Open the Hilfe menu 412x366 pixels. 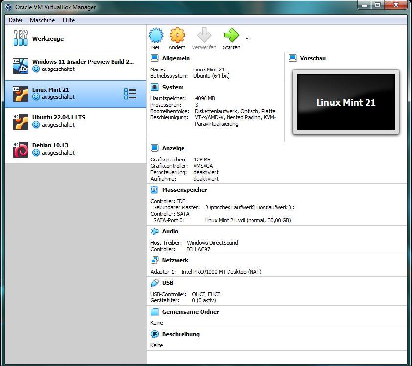(x=69, y=20)
